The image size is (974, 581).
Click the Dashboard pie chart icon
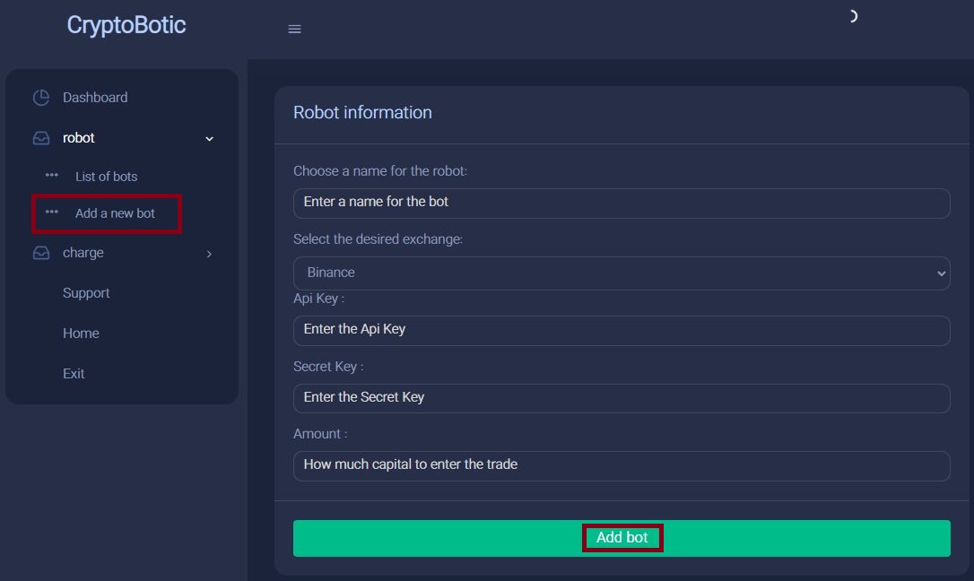pos(41,98)
